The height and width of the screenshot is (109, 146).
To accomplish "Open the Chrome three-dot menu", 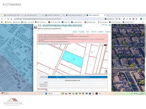I will pos(144,19).
